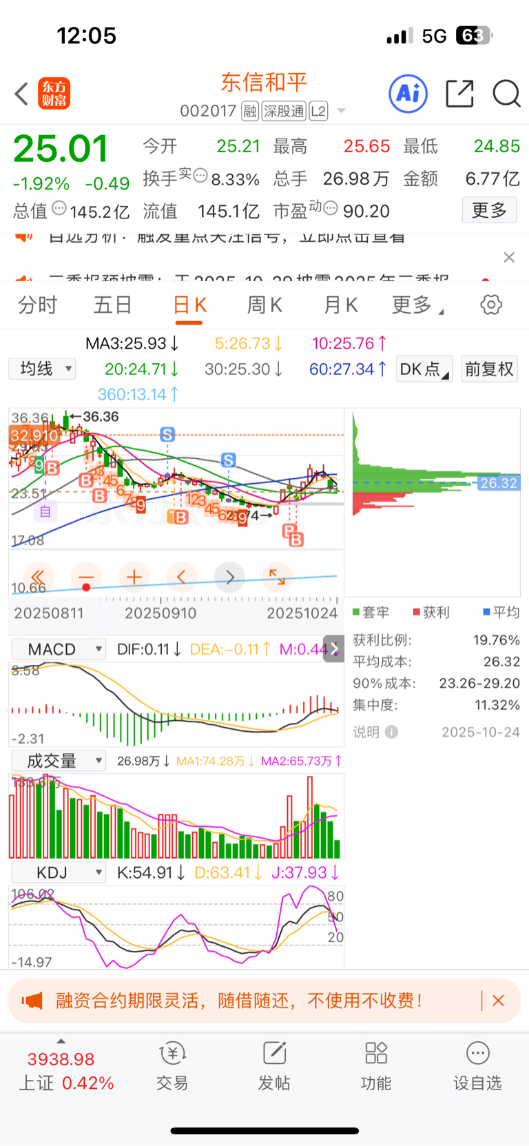
Task: Switch to 周K tab
Action: pyautogui.click(x=265, y=305)
